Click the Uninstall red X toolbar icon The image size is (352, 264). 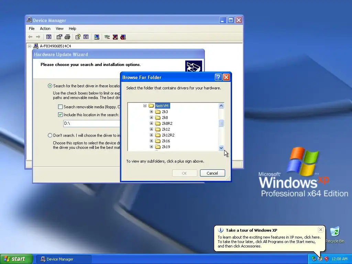115,37
